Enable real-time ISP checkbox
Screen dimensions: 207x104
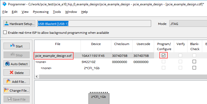tap(5, 32)
